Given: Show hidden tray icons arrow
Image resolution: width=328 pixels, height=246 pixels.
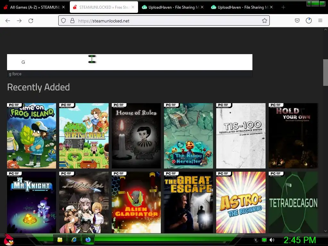Looking at the screenshot, I should point(256,240).
